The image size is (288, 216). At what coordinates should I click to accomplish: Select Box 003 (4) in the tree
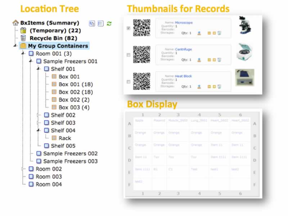74,107
